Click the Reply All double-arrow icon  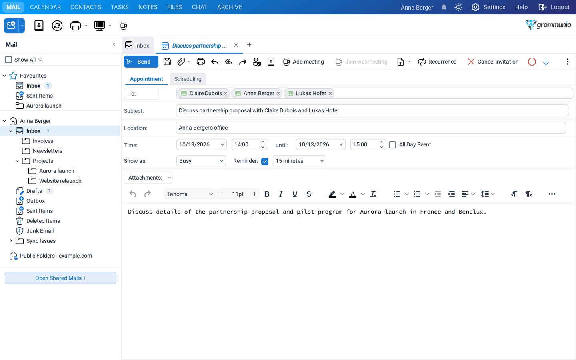coord(229,62)
